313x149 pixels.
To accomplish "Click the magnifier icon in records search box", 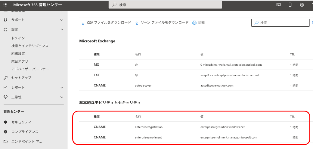I will [x=257, y=23].
